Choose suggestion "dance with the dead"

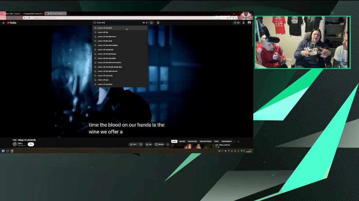(x=121, y=41)
